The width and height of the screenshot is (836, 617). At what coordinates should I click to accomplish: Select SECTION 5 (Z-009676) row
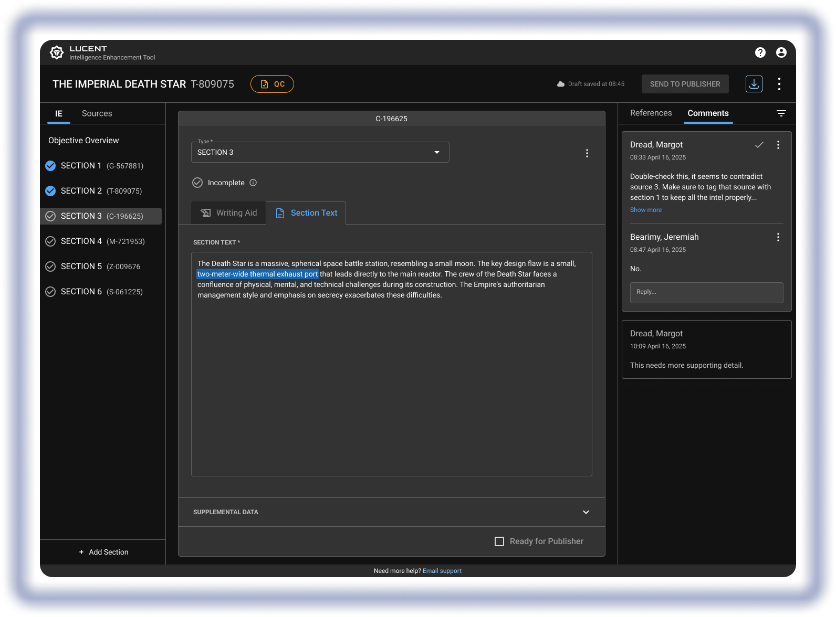coord(101,267)
